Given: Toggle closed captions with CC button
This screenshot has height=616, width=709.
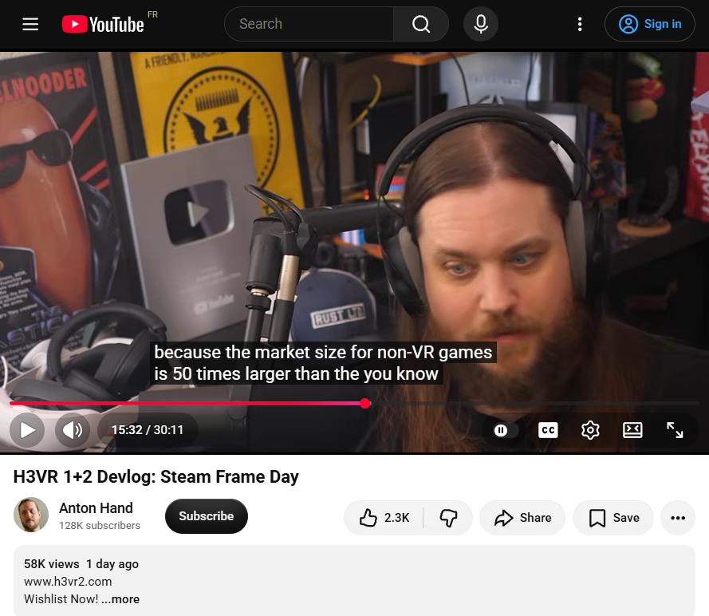Looking at the screenshot, I should [x=548, y=429].
